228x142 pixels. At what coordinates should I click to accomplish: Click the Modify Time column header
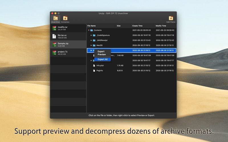161,26
